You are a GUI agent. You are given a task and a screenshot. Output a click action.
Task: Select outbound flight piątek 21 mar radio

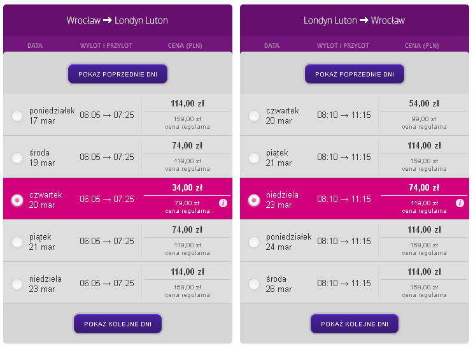[17, 242]
